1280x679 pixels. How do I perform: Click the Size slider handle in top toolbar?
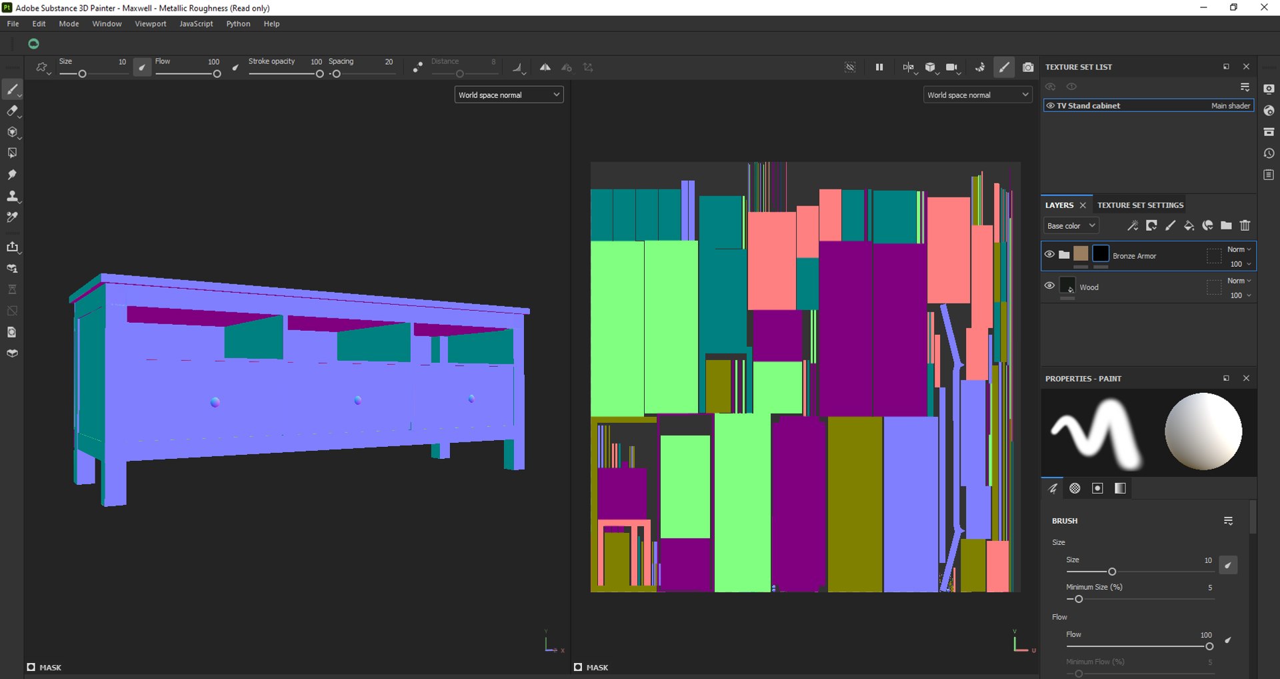pos(82,74)
